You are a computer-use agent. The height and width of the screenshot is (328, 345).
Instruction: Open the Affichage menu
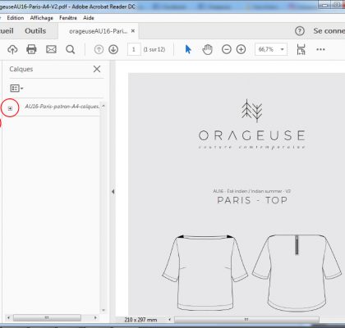click(x=42, y=18)
